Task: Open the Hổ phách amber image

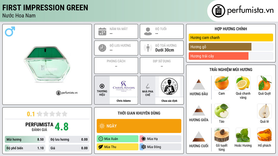Action: (264, 135)
